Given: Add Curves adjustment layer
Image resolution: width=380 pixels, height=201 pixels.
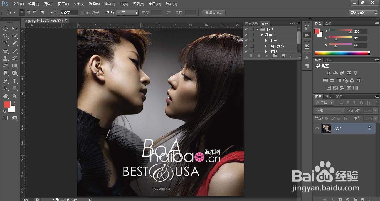Looking at the screenshot, I should (342, 73).
